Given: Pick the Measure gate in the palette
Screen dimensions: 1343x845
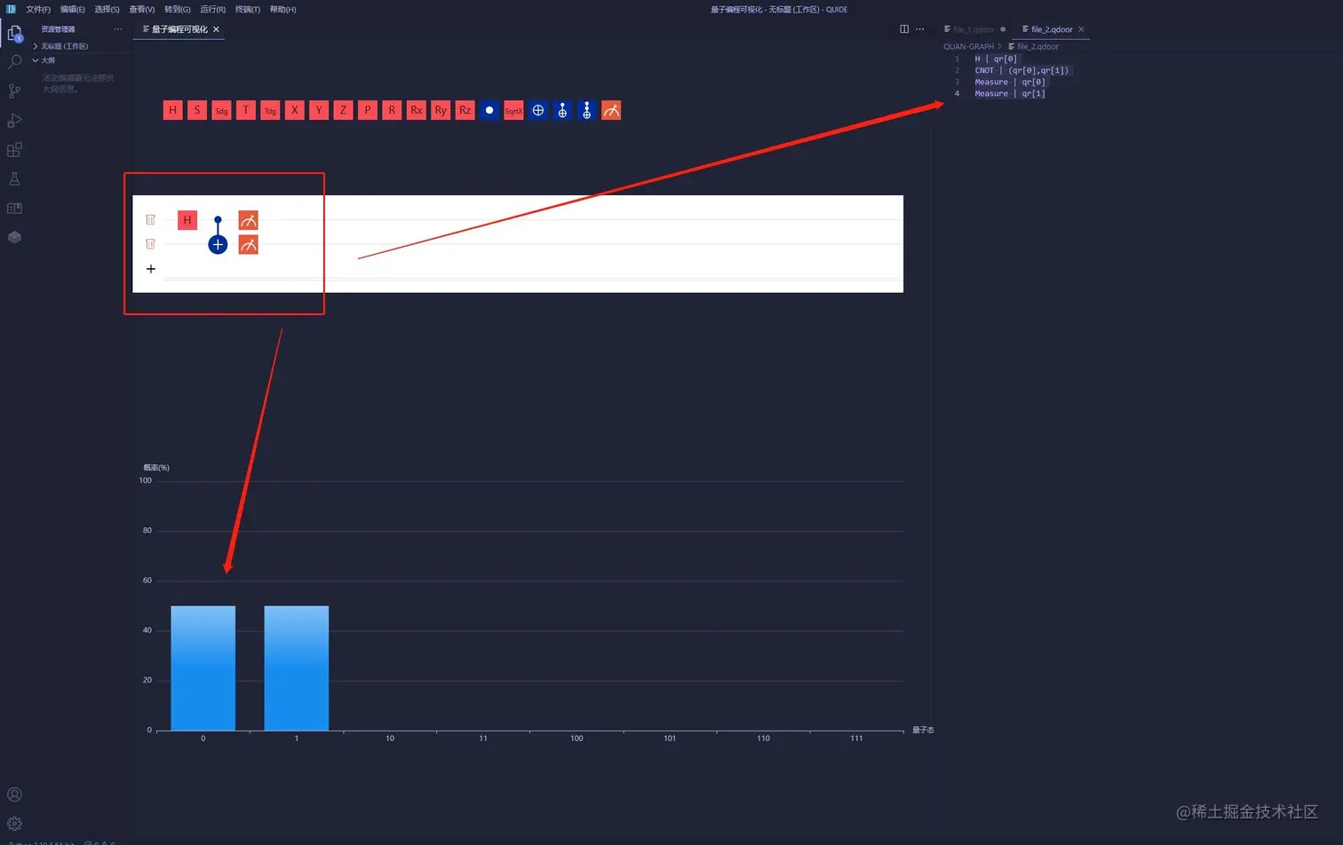Looking at the screenshot, I should pos(611,110).
